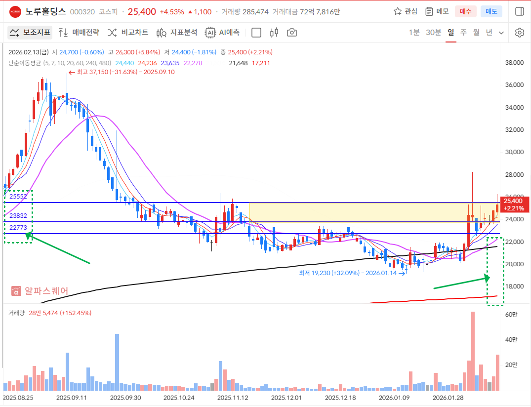Screen dimensions: 531x407
Task: Toggle the square checkbox in chart toolbar
Action: click(x=256, y=33)
